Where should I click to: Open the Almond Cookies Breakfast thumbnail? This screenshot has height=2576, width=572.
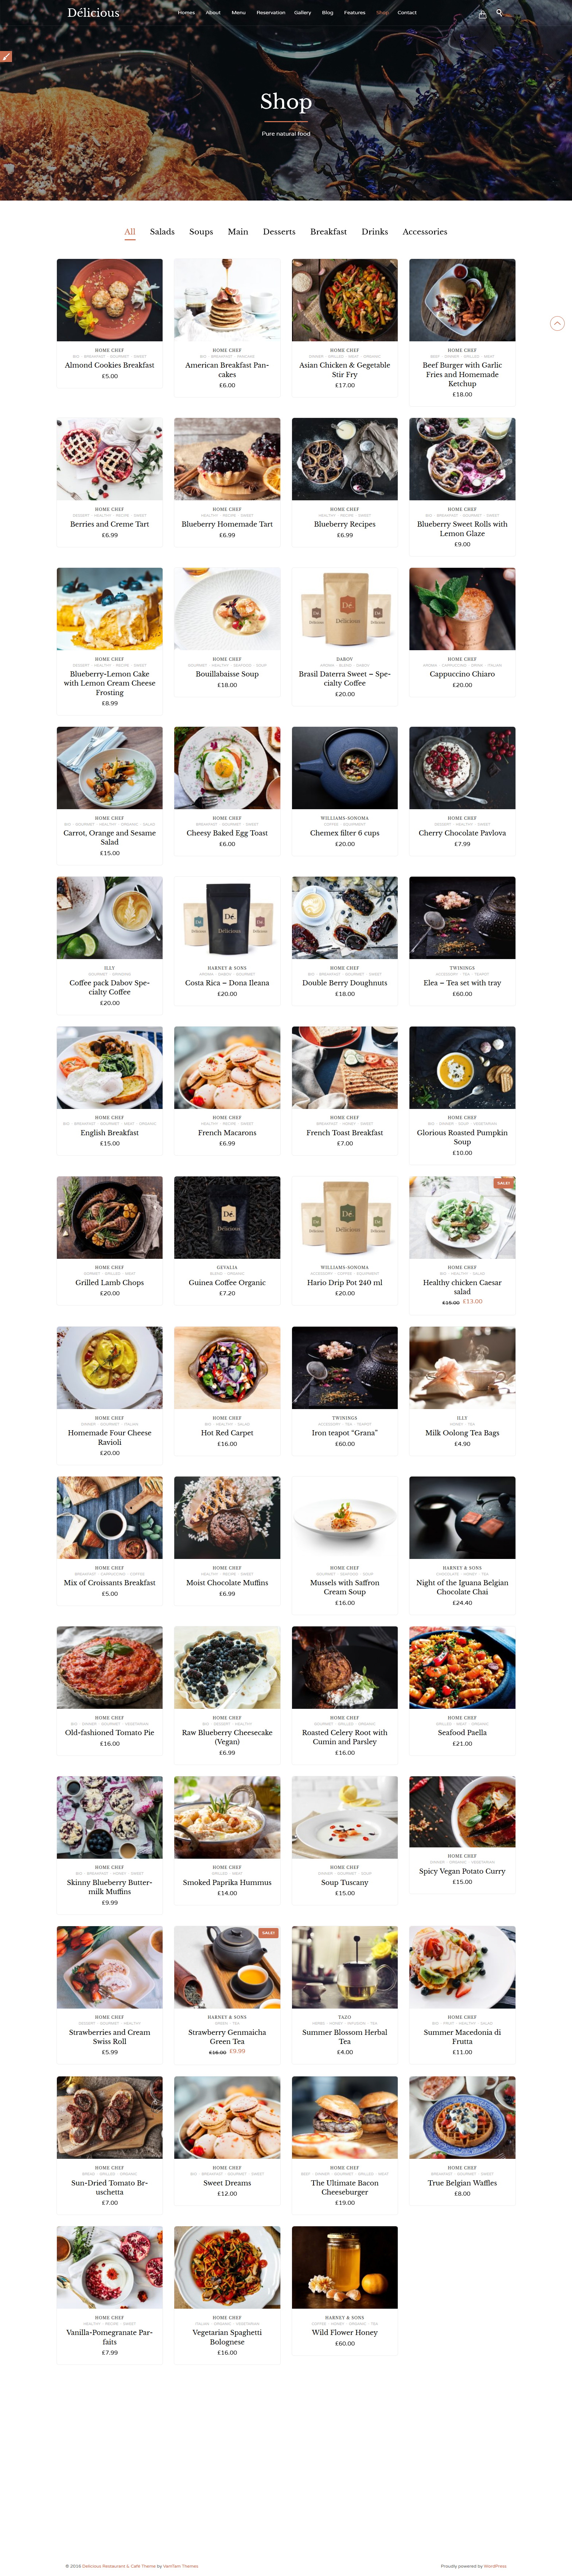[110, 300]
